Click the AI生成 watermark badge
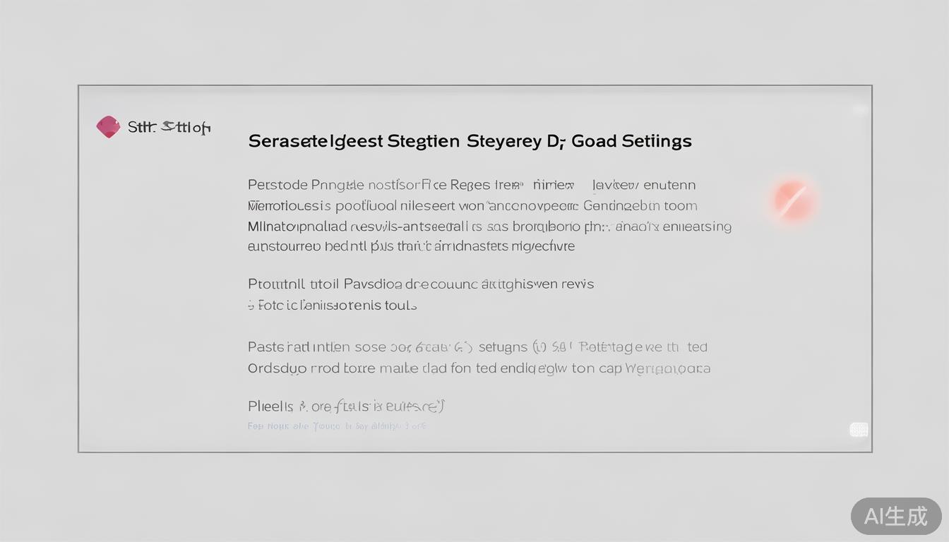This screenshot has height=542, width=949. coord(896,516)
